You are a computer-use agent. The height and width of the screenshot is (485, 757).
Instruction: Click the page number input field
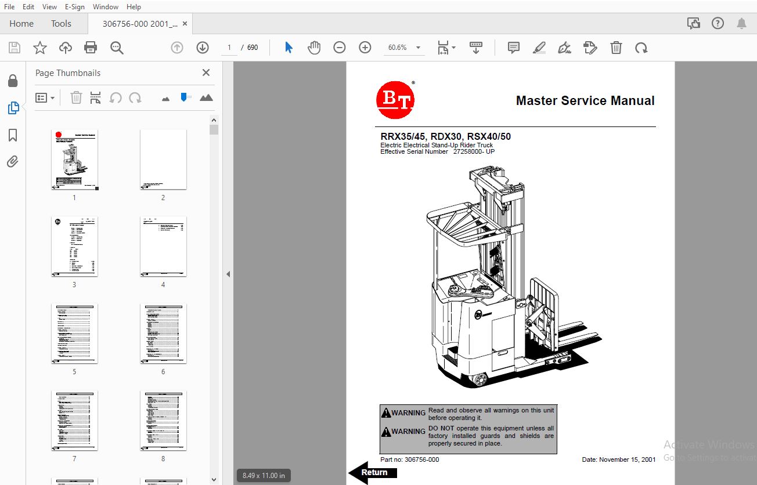point(229,48)
